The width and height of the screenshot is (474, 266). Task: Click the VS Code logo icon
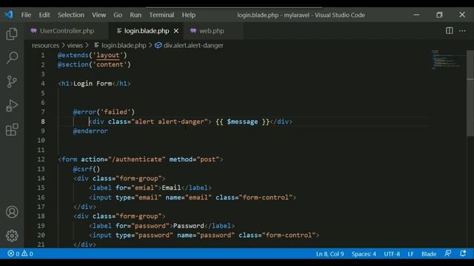(8, 15)
